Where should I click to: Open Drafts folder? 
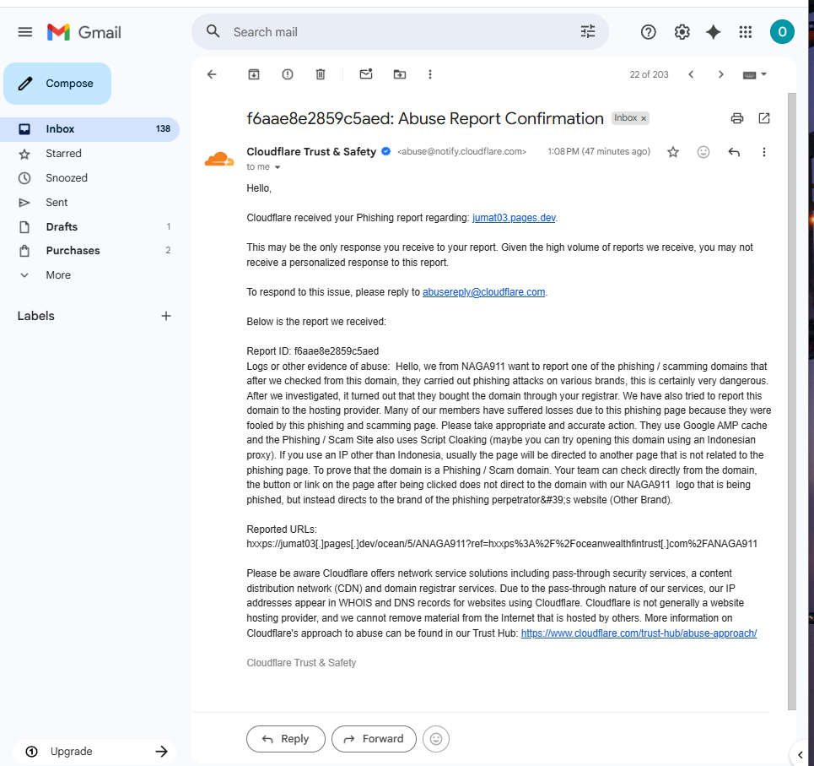coord(89,226)
